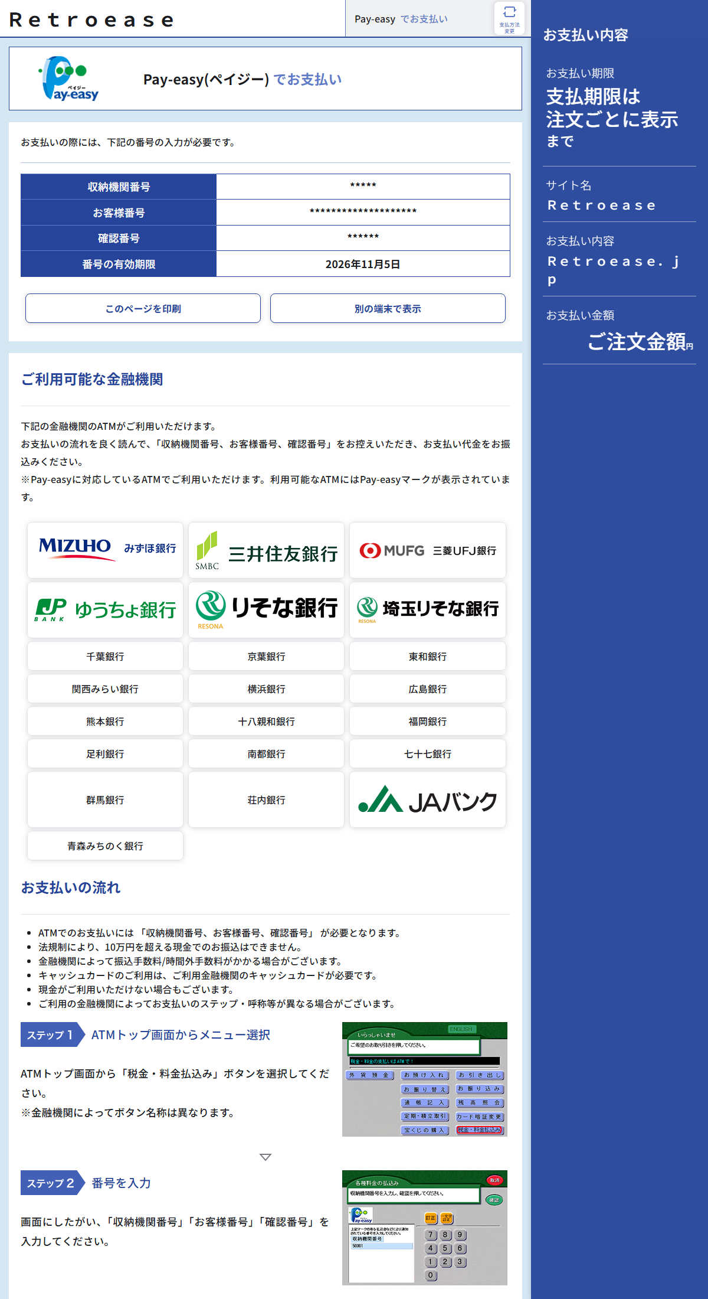The width and height of the screenshot is (708, 1299).
Task: Click このページを印刷 button
Action: 143,308
